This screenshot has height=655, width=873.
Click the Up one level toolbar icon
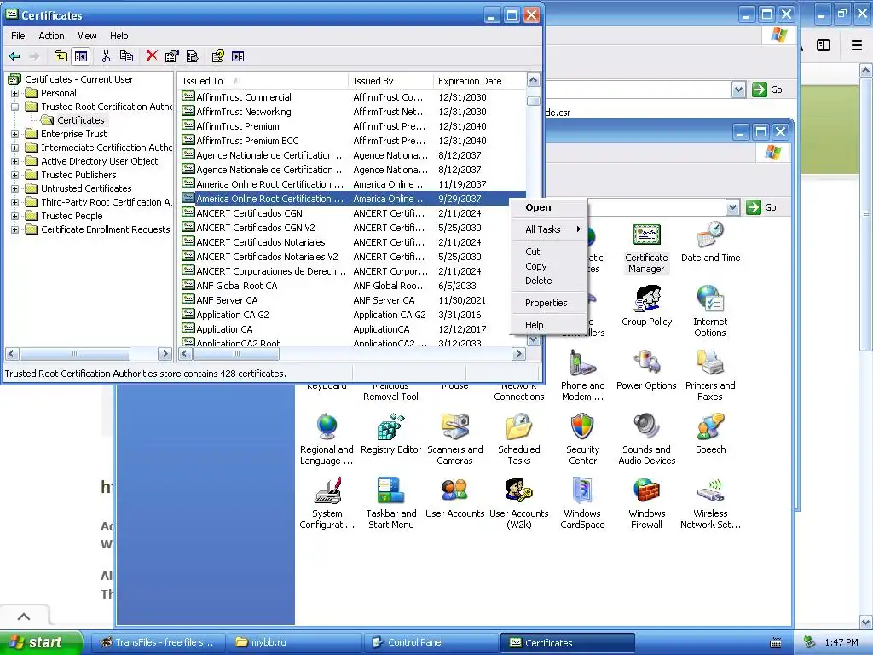(61, 56)
